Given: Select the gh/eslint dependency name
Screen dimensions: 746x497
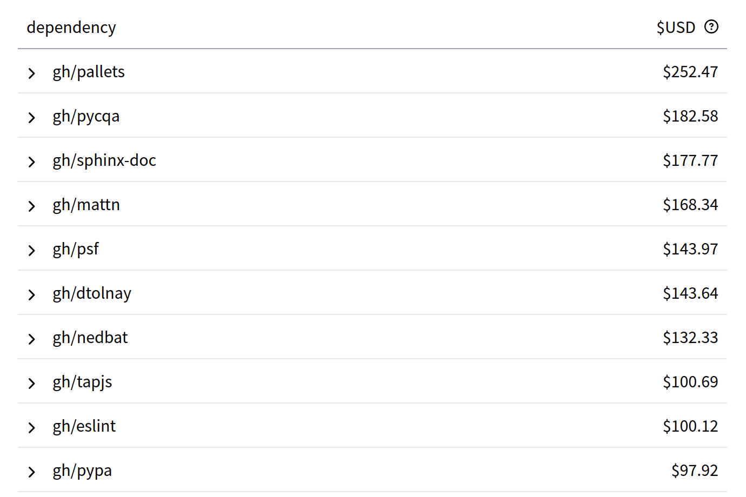Looking at the screenshot, I should [84, 426].
